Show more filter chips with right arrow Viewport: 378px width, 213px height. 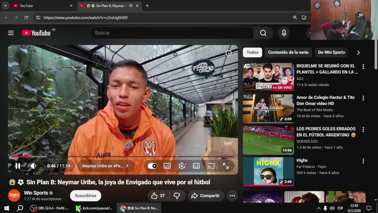(x=358, y=53)
